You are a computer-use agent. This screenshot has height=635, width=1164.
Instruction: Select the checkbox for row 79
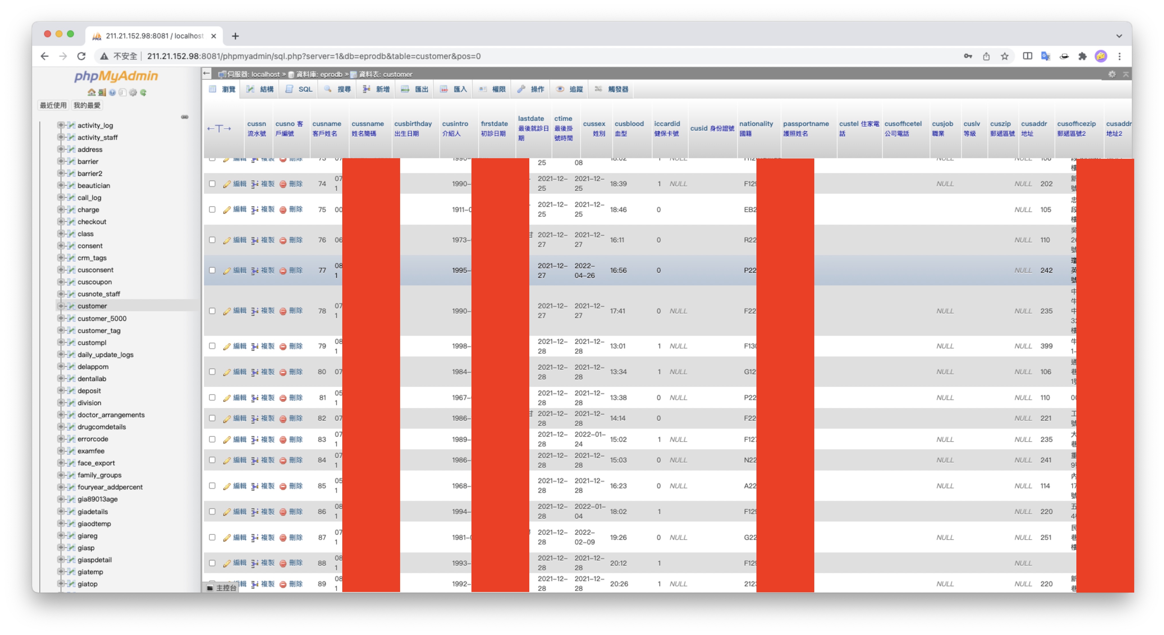click(x=212, y=346)
